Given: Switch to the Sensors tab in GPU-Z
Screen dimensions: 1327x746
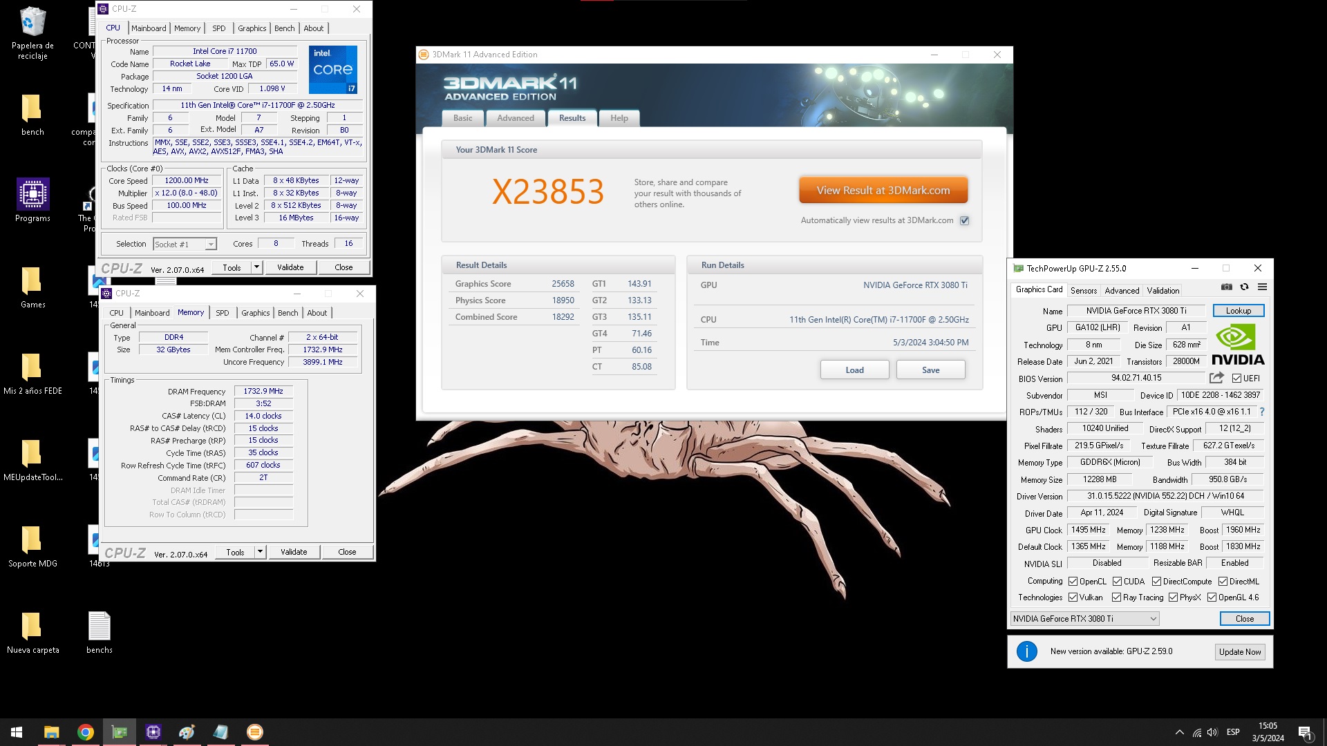Looking at the screenshot, I should [1084, 291].
